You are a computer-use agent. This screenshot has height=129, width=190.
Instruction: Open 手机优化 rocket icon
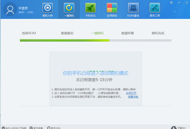pos(90,8)
